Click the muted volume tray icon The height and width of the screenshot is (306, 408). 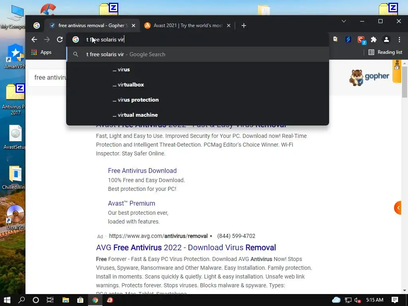click(x=357, y=300)
